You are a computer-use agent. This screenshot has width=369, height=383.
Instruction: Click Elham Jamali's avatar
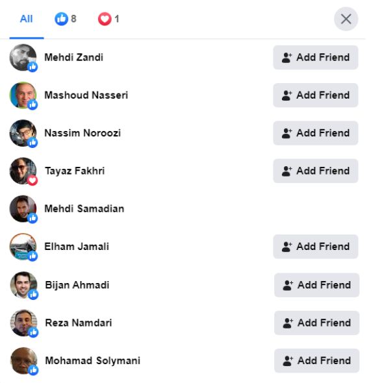click(23, 247)
